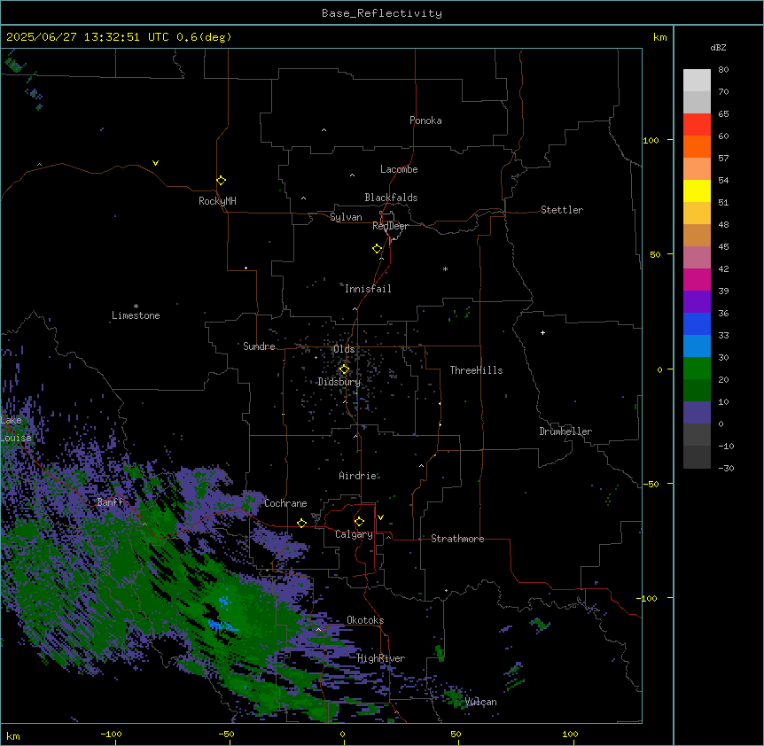The height and width of the screenshot is (746, 764).
Task: Select the -30 value on dBZ scale
Action: [726, 468]
